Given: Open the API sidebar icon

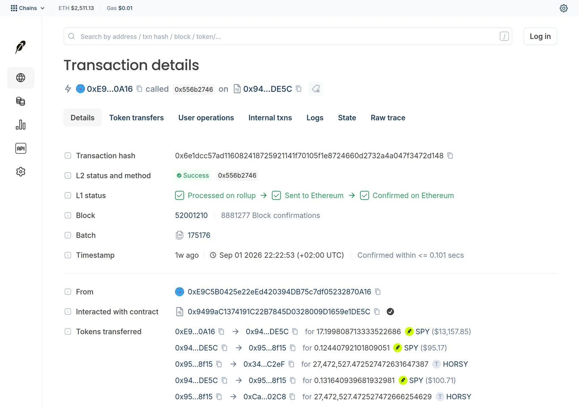Looking at the screenshot, I should click(x=21, y=148).
